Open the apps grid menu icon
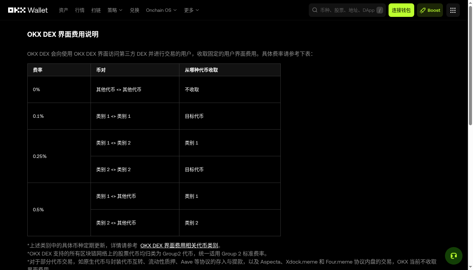 tap(453, 10)
